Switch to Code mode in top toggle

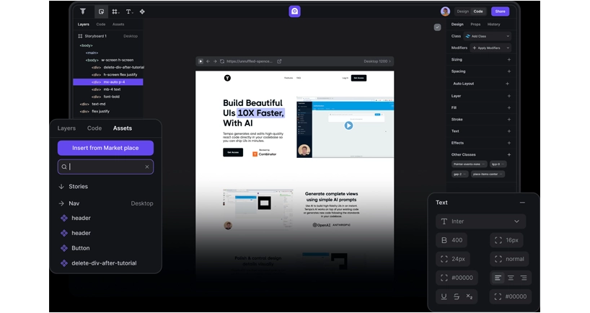478,12
